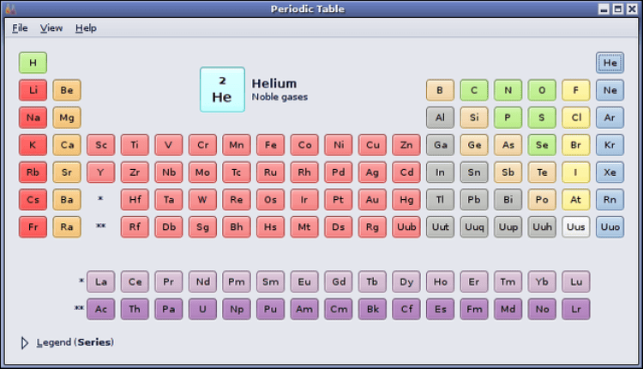Image resolution: width=643 pixels, height=369 pixels.
Task: Click the large Helium detail tile
Action: point(222,89)
